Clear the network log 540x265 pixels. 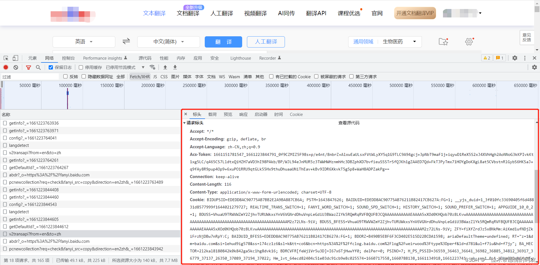[16, 67]
